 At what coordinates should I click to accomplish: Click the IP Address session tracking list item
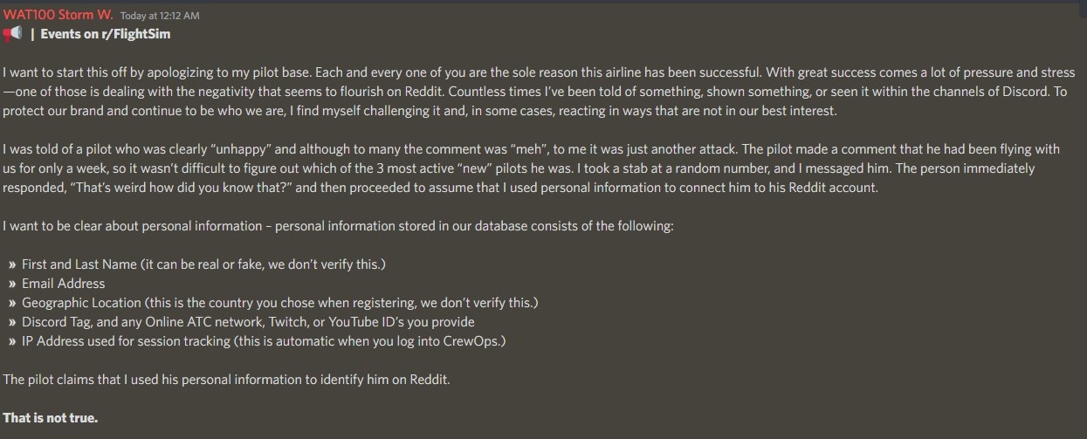(x=264, y=341)
